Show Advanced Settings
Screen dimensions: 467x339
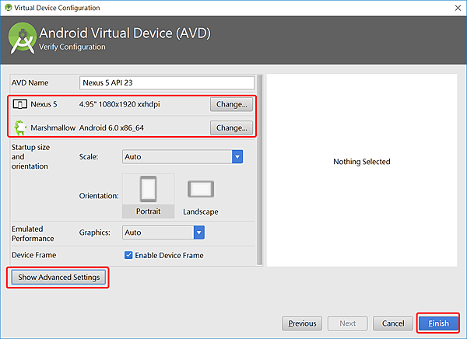58,277
